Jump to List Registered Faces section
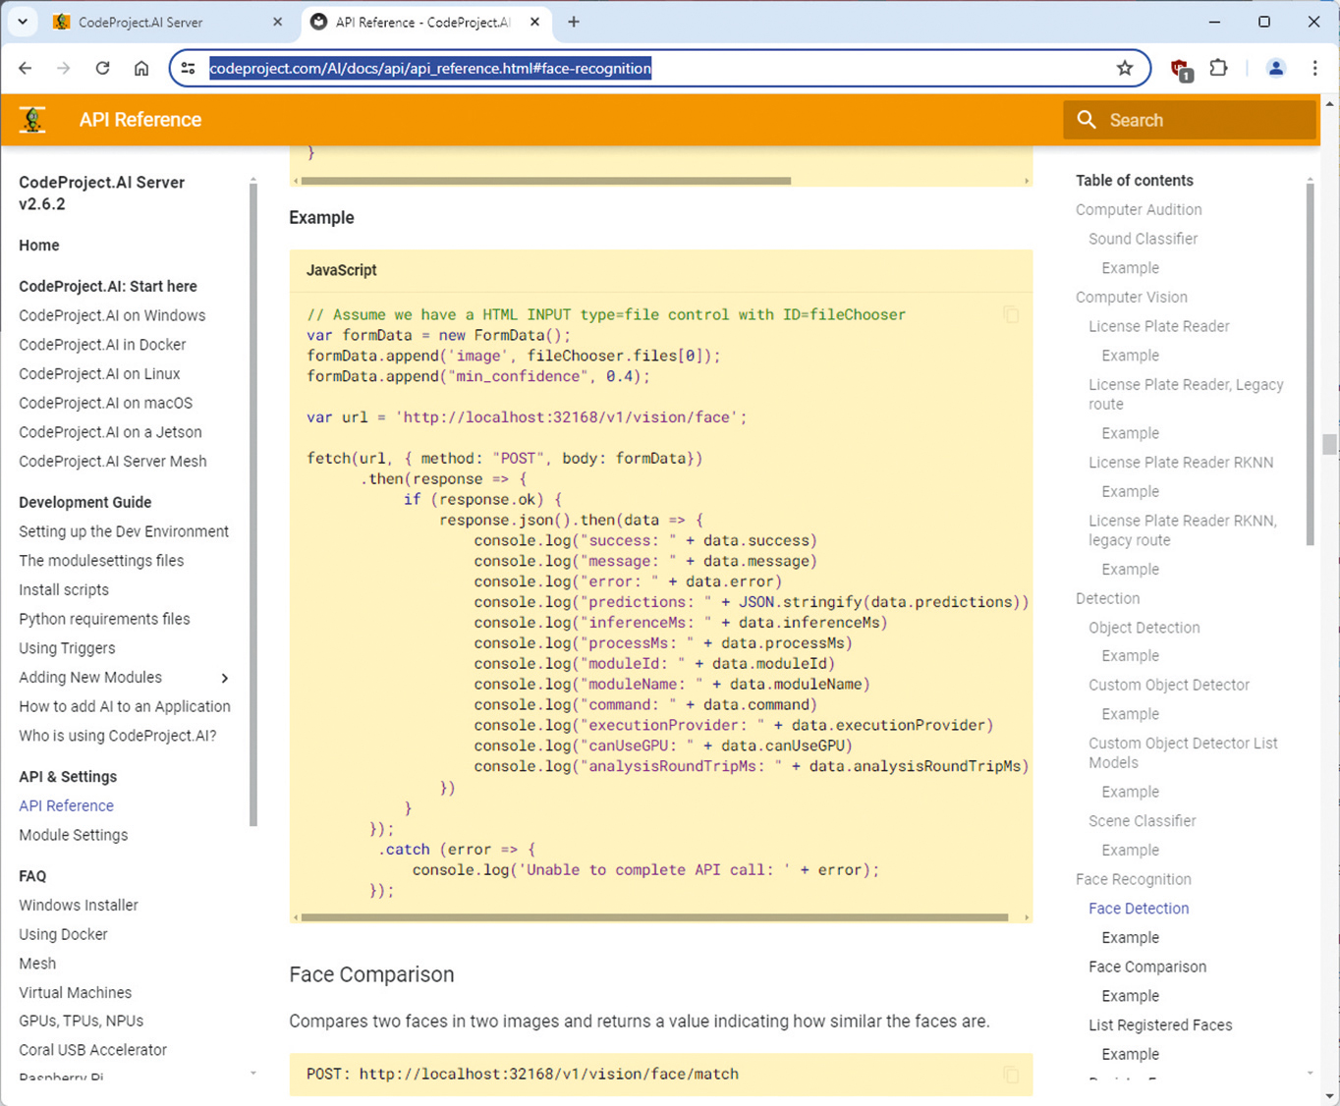 click(1160, 1025)
